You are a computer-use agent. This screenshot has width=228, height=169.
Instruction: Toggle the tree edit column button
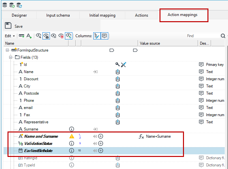click(x=97, y=36)
